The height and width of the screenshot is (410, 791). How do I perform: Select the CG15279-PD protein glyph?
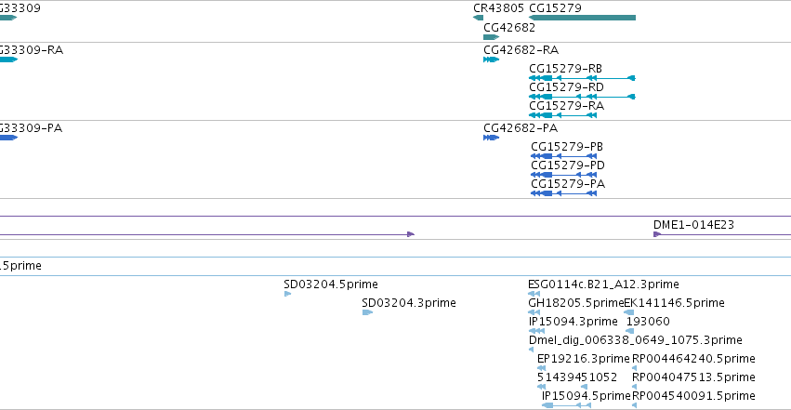564,175
